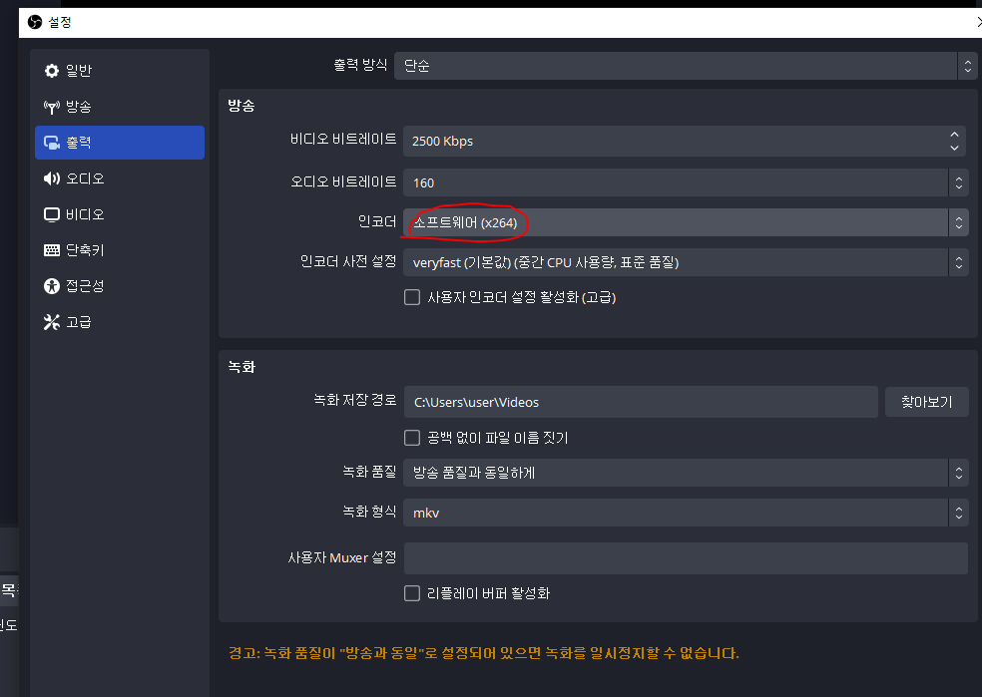Screen dimensions: 982x697
Task: Open the 단축키 settings tab
Action: [120, 250]
